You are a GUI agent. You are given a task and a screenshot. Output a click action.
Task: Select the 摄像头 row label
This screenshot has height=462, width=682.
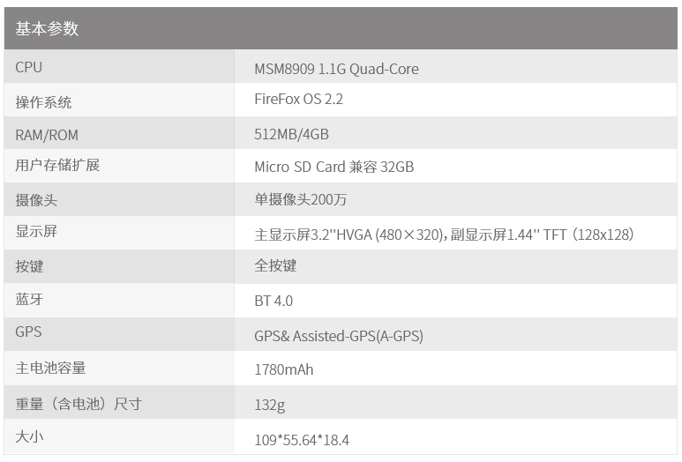[37, 200]
